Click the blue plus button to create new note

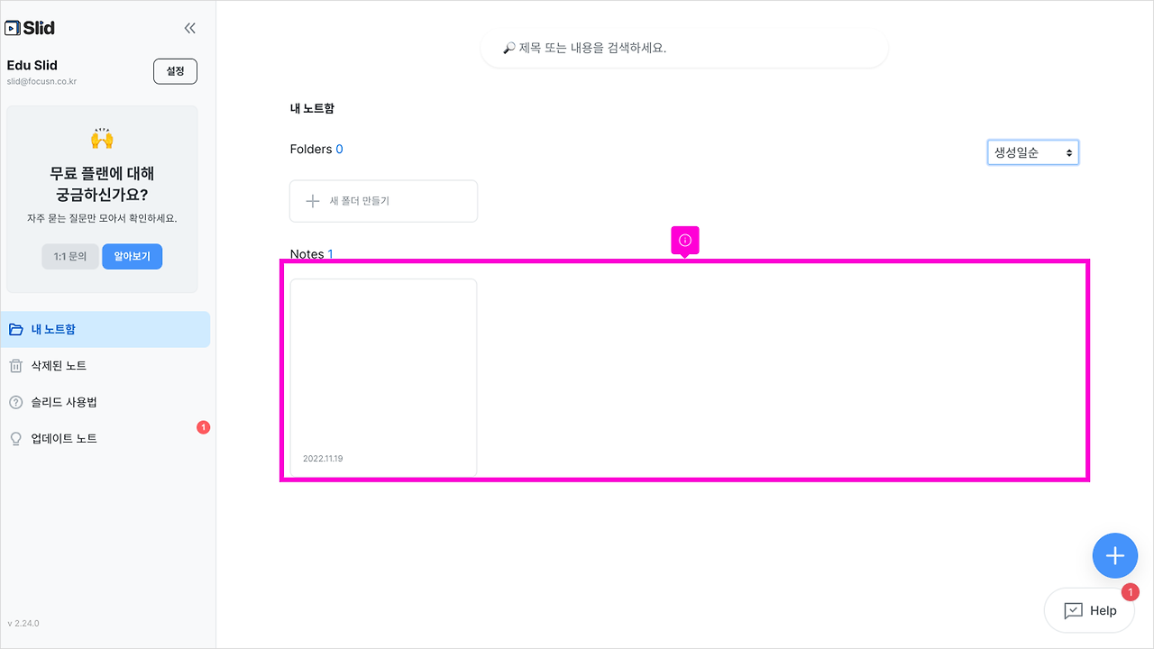click(x=1115, y=555)
